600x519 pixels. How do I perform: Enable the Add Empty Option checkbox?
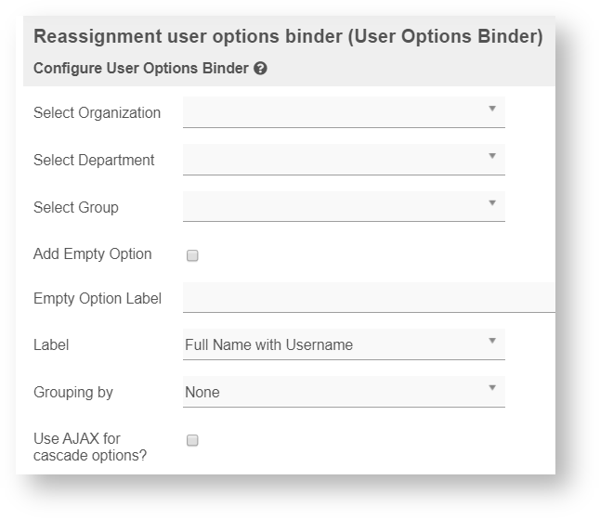[x=192, y=255]
